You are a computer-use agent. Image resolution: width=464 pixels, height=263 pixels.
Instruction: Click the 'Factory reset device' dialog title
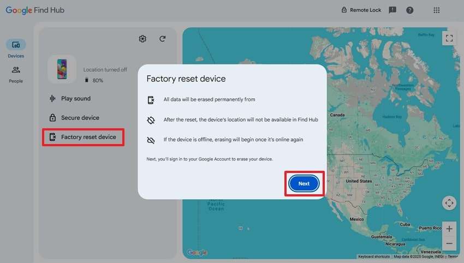click(186, 79)
